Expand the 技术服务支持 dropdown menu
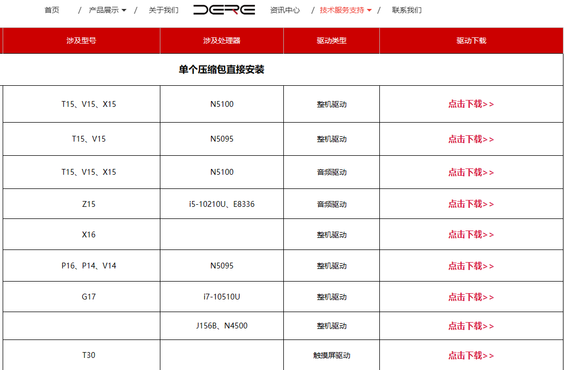 [342, 9]
